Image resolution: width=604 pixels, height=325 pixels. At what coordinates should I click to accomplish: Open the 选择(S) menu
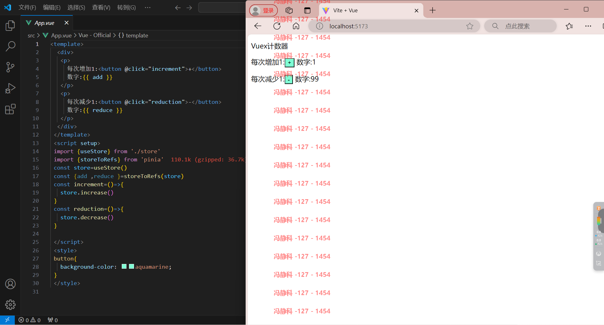76,8
